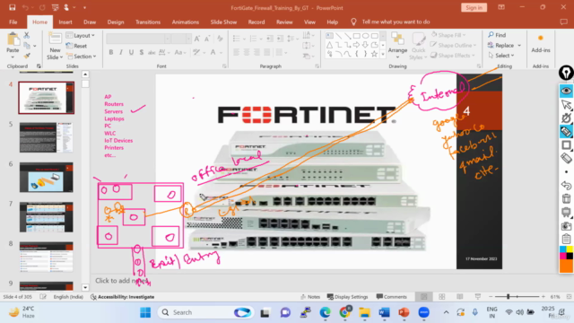Image resolution: width=574 pixels, height=323 pixels.
Task: Open the Clipboard dialog launcher
Action: (39, 65)
